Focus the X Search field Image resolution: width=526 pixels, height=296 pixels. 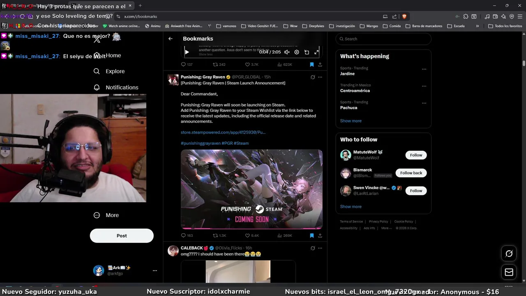pyautogui.click(x=383, y=39)
